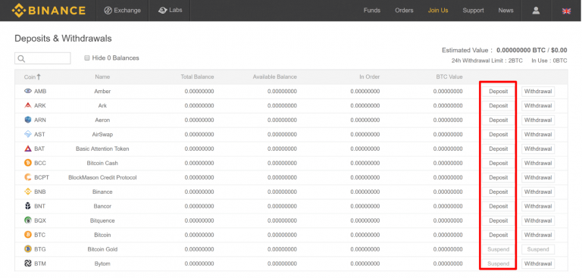Open the Join Us link
This screenshot has height=278, width=582.
tap(438, 11)
